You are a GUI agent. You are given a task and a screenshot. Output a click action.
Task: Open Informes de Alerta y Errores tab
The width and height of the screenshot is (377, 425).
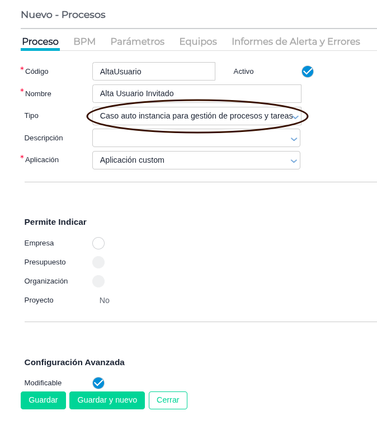pos(295,41)
